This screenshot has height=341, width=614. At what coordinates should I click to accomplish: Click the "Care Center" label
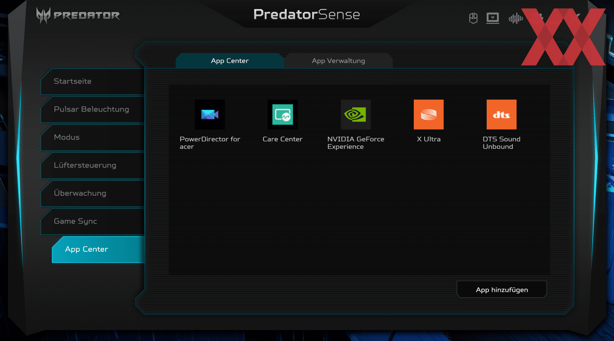pos(282,139)
